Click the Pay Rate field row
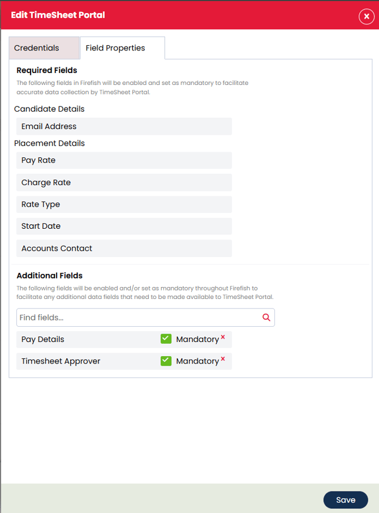This screenshot has width=379, height=513. pos(124,160)
